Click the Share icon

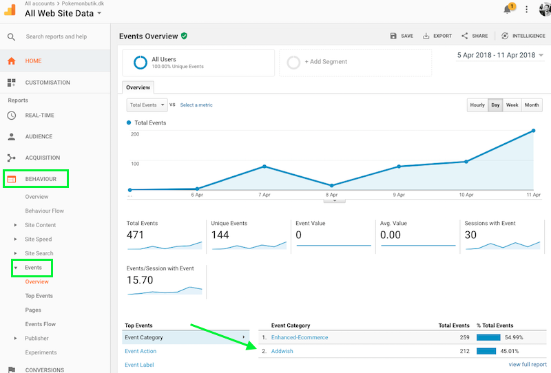click(x=465, y=36)
